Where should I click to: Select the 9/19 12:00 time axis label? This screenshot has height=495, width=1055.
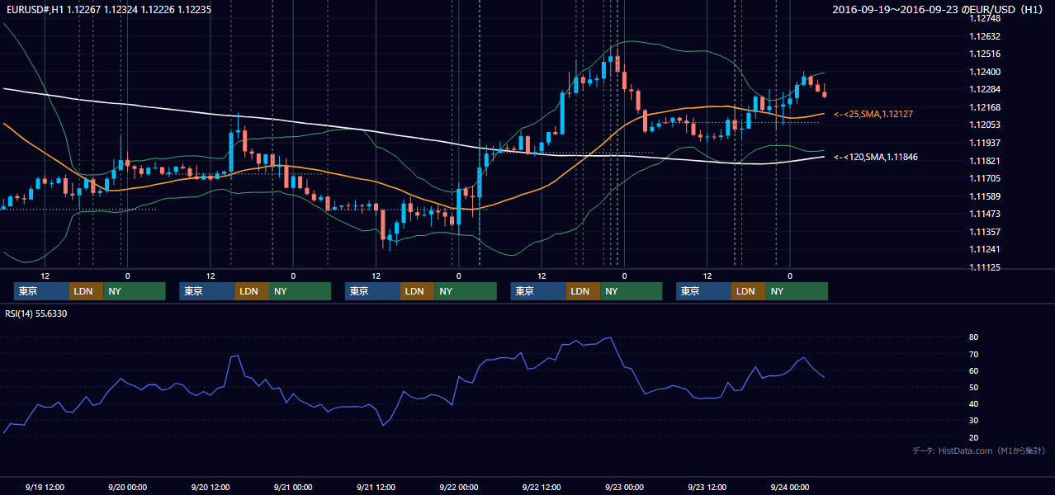[x=45, y=488]
